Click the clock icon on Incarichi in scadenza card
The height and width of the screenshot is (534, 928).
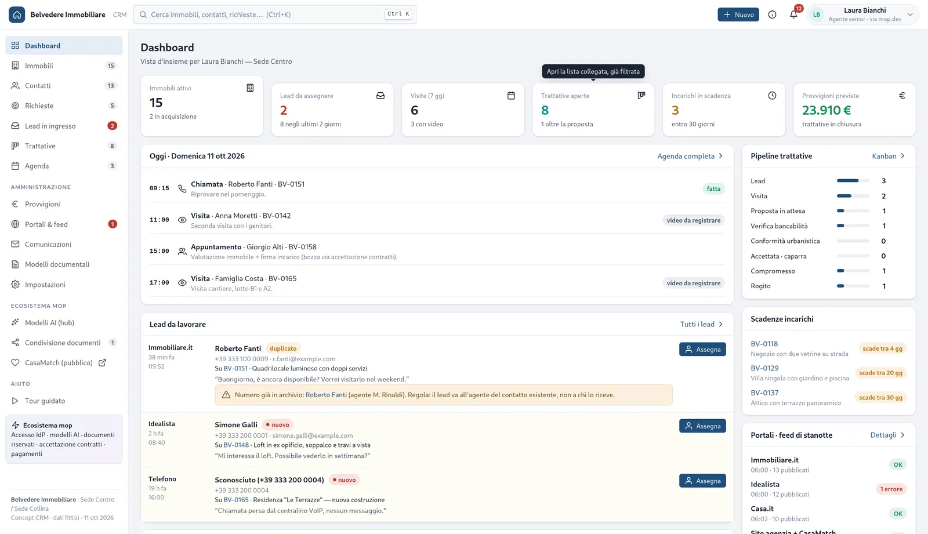pos(772,96)
